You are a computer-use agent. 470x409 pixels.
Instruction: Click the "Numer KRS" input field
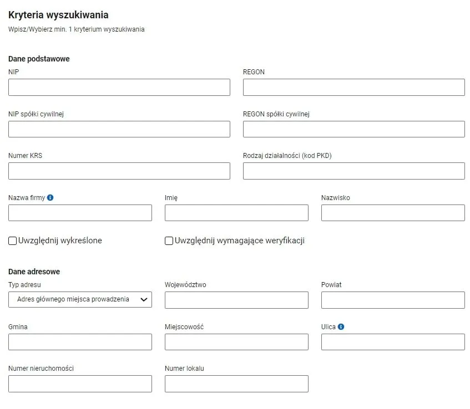(119, 171)
